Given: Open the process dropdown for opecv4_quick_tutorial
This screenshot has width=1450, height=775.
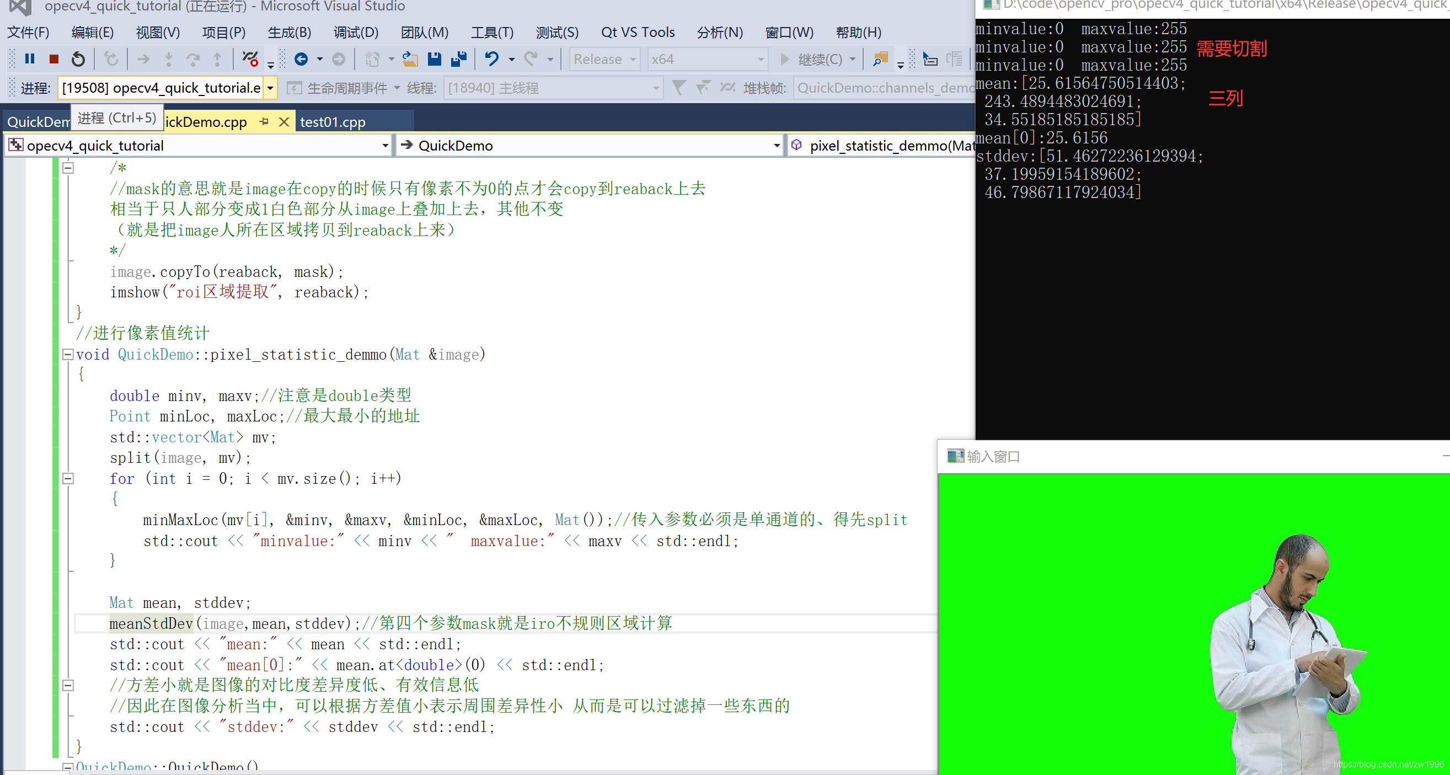Looking at the screenshot, I should coord(270,88).
